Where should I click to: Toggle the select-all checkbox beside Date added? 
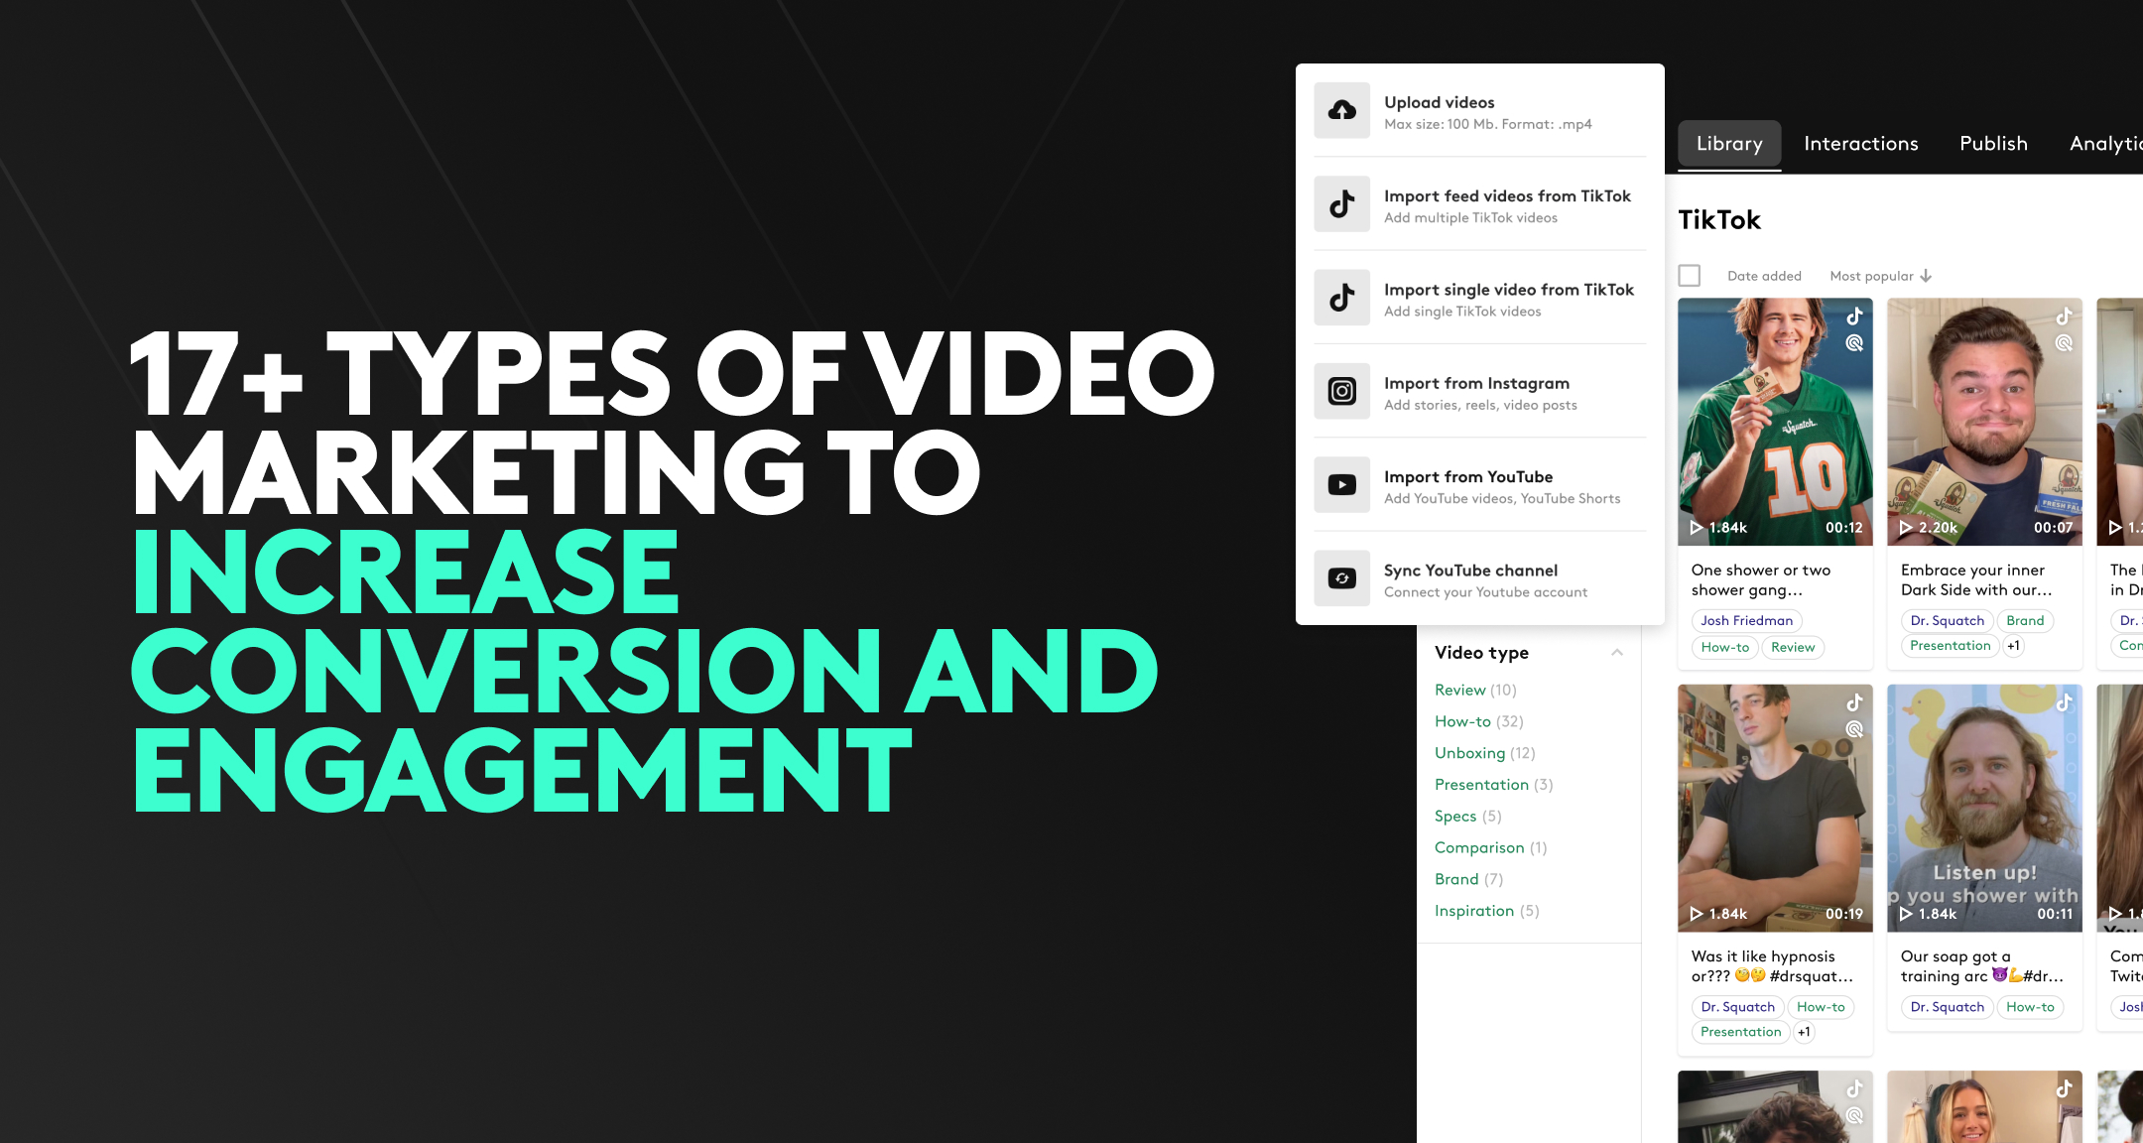pyautogui.click(x=1690, y=275)
